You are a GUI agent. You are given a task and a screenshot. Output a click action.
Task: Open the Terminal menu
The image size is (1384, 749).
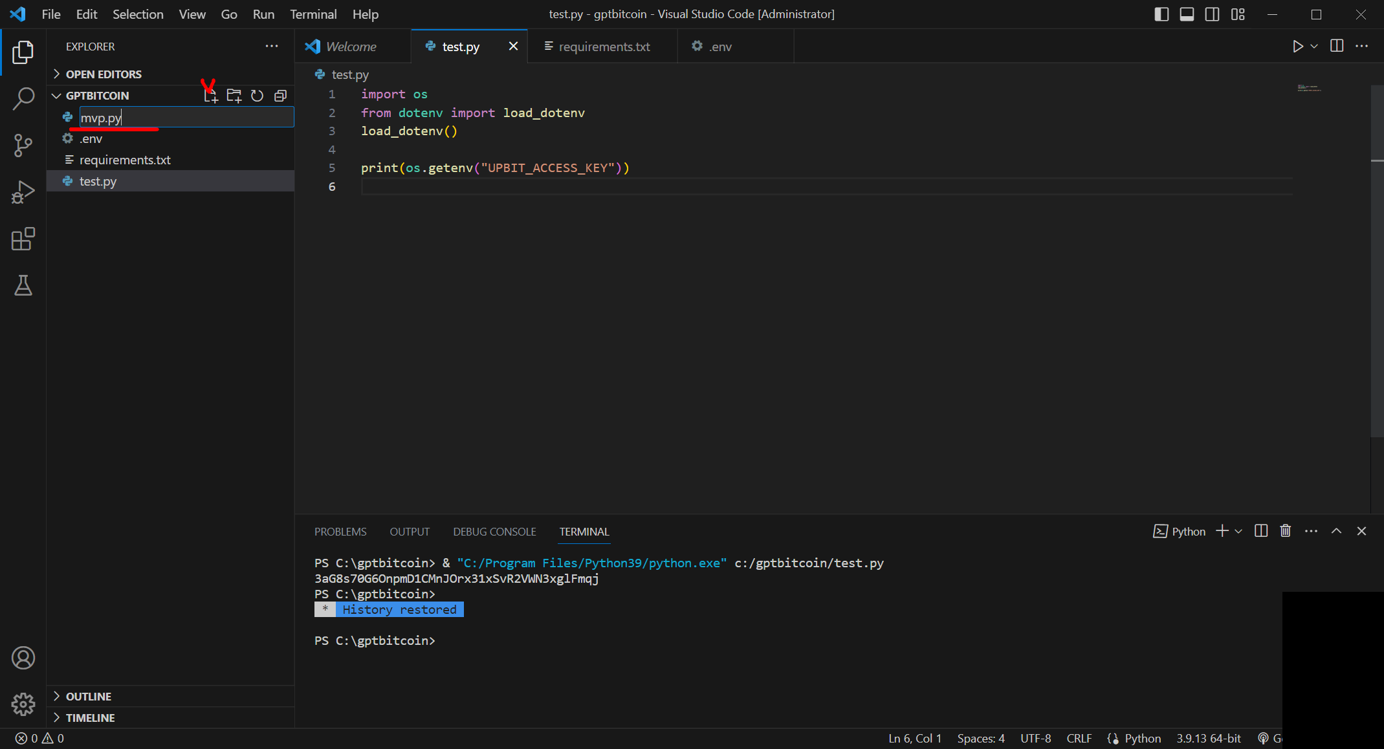(313, 14)
